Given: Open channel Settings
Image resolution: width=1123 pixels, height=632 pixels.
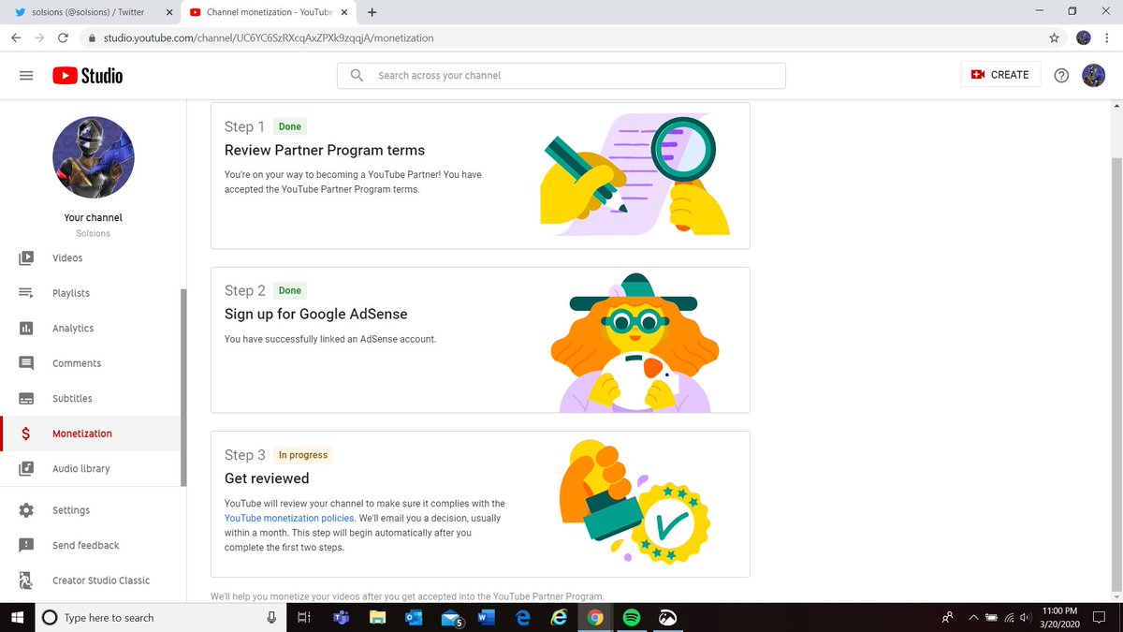Looking at the screenshot, I should 71,510.
